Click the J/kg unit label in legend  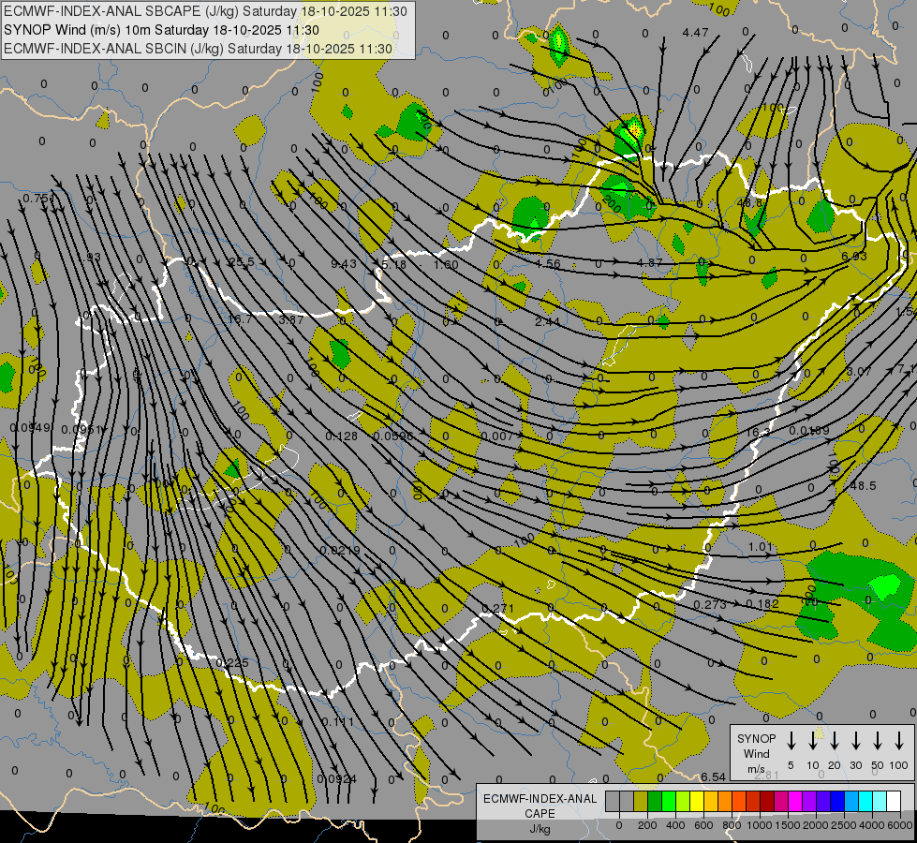click(x=540, y=829)
